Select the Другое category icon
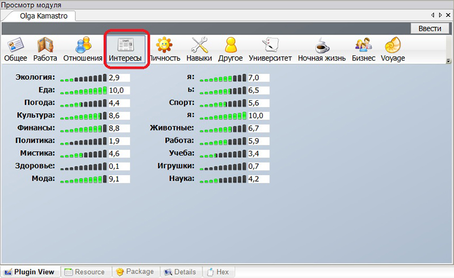 230,49
